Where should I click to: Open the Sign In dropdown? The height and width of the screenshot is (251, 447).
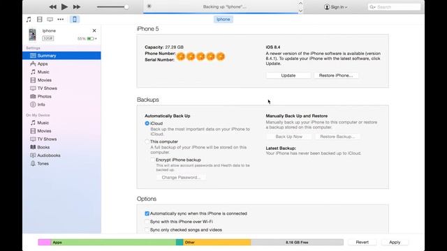335,7
